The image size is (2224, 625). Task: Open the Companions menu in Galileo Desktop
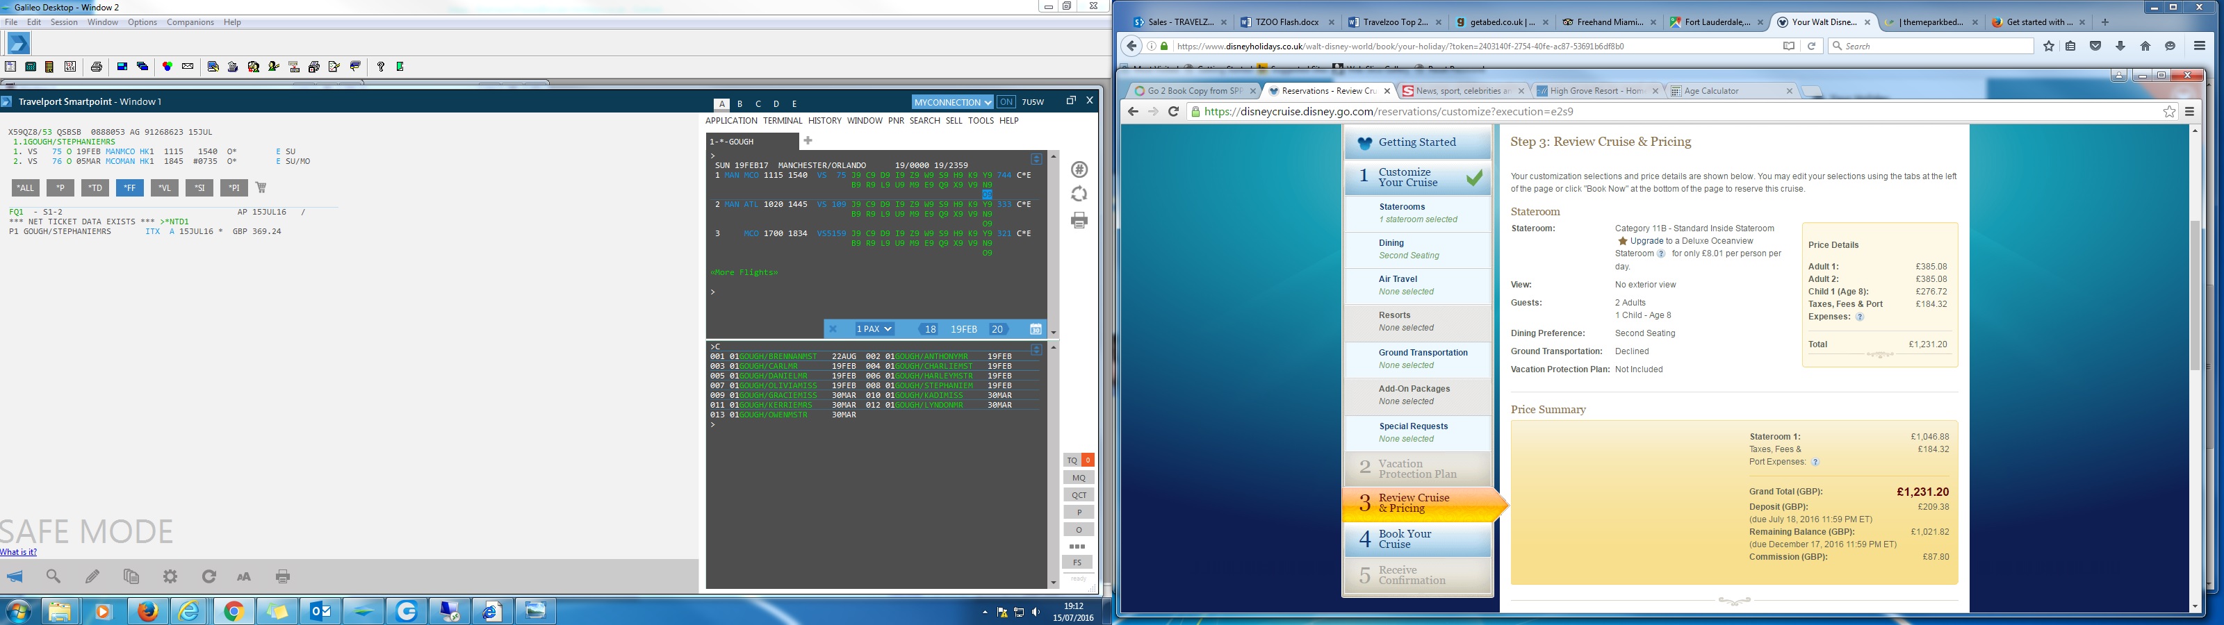click(x=191, y=22)
